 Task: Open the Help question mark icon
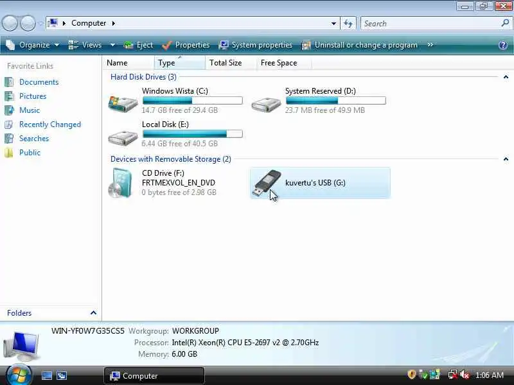click(503, 45)
